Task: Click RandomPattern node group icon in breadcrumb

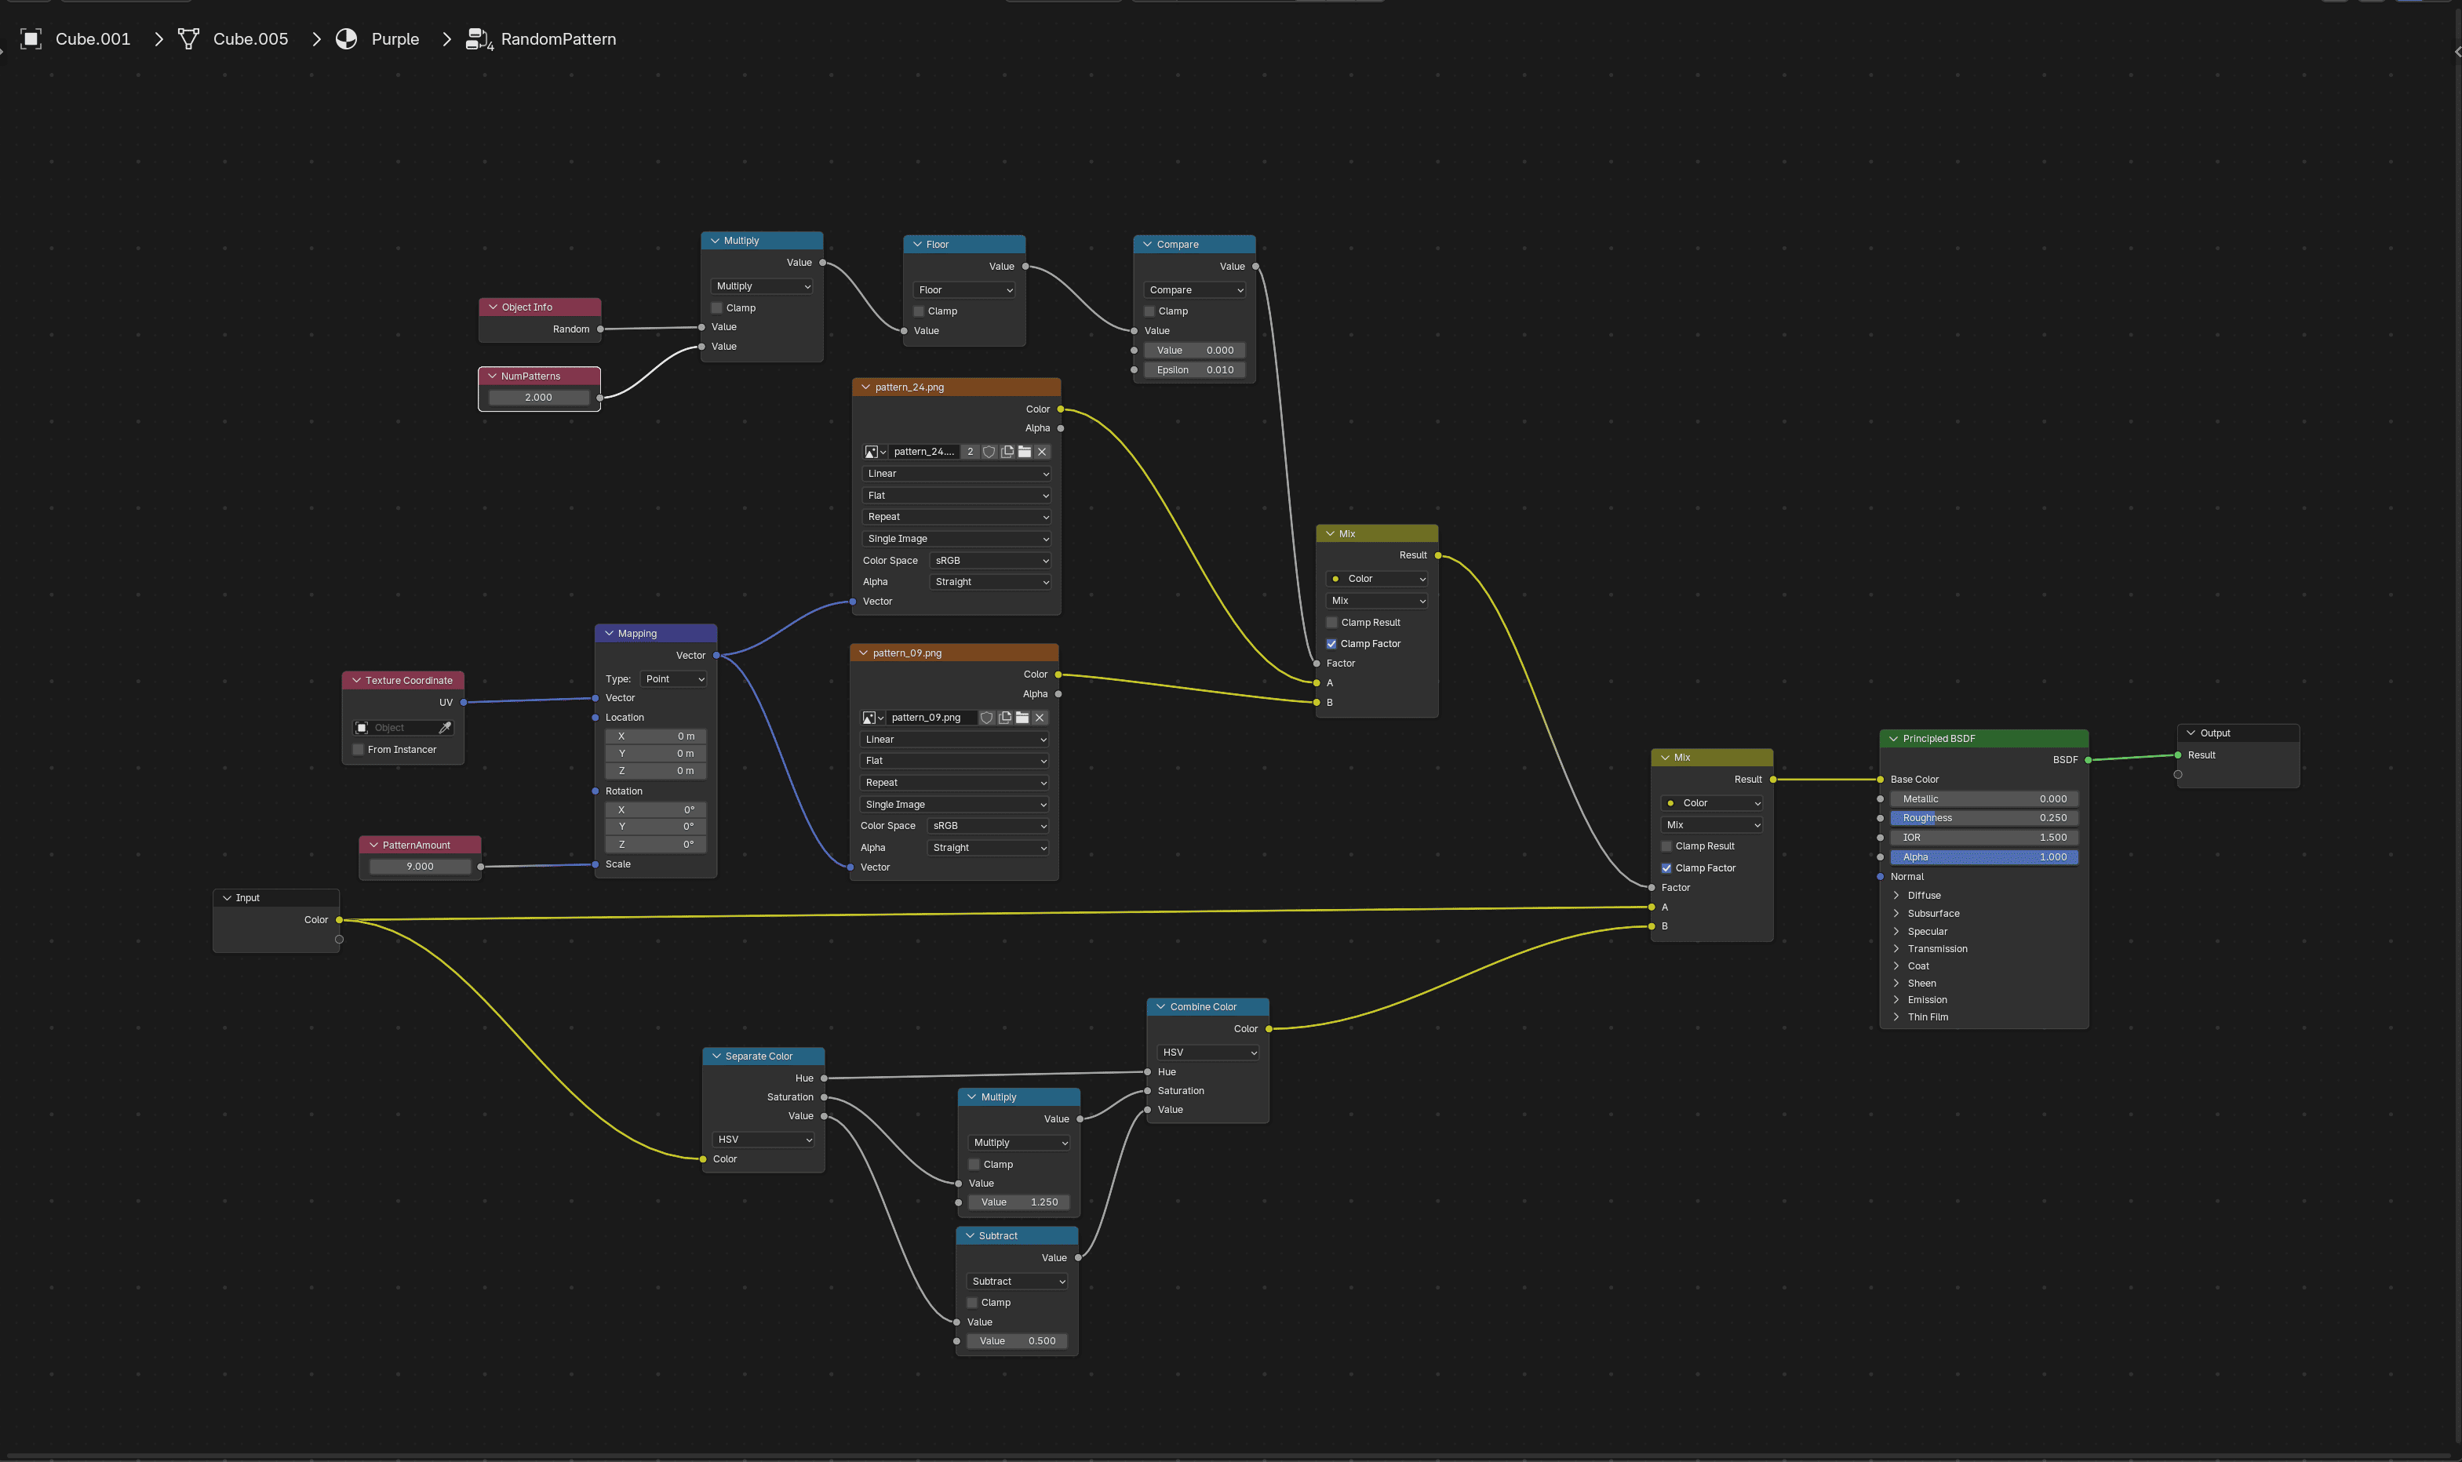Action: coord(479,39)
